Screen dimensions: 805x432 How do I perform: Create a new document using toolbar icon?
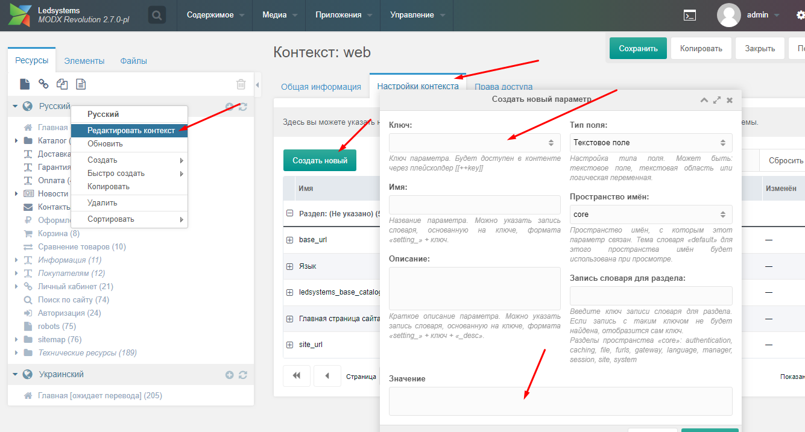click(x=25, y=84)
